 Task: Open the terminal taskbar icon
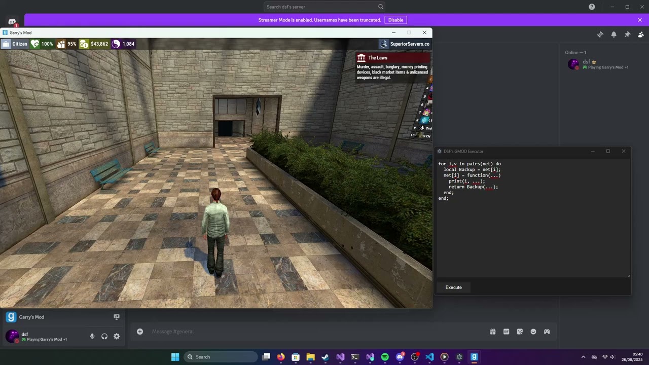pyautogui.click(x=355, y=357)
